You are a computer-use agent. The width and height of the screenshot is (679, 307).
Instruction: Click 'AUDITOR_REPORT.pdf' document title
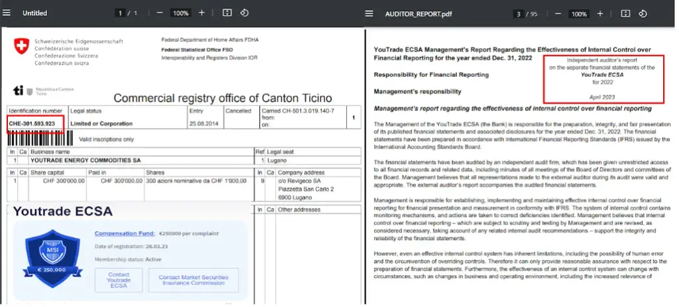coord(418,14)
